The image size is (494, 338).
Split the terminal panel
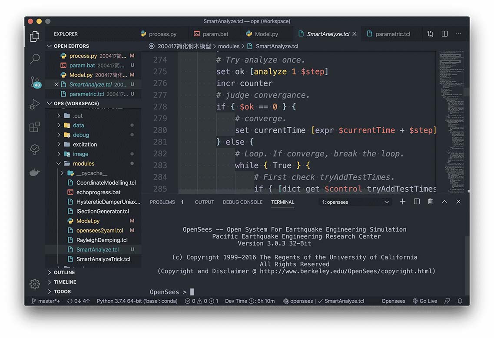coord(417,202)
